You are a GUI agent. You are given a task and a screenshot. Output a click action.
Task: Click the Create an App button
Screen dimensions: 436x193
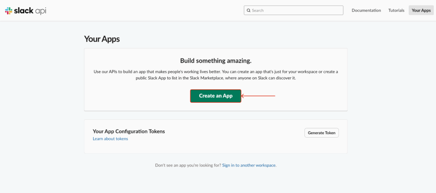(x=215, y=96)
